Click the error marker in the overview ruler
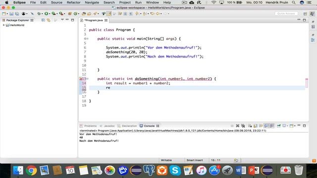The image size is (317, 178). pyautogui.click(x=307, y=79)
